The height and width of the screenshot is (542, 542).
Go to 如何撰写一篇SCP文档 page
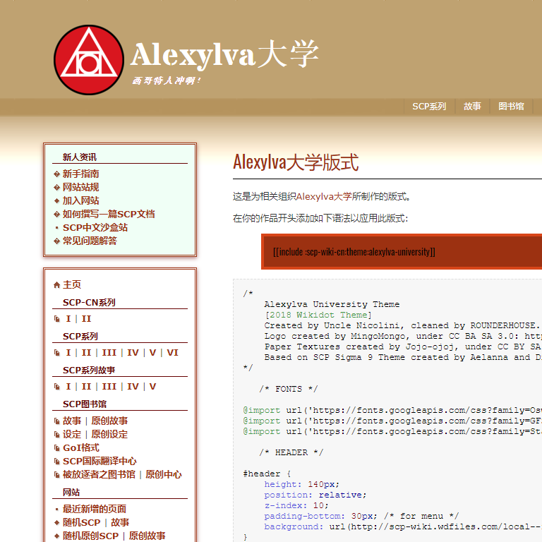[108, 214]
